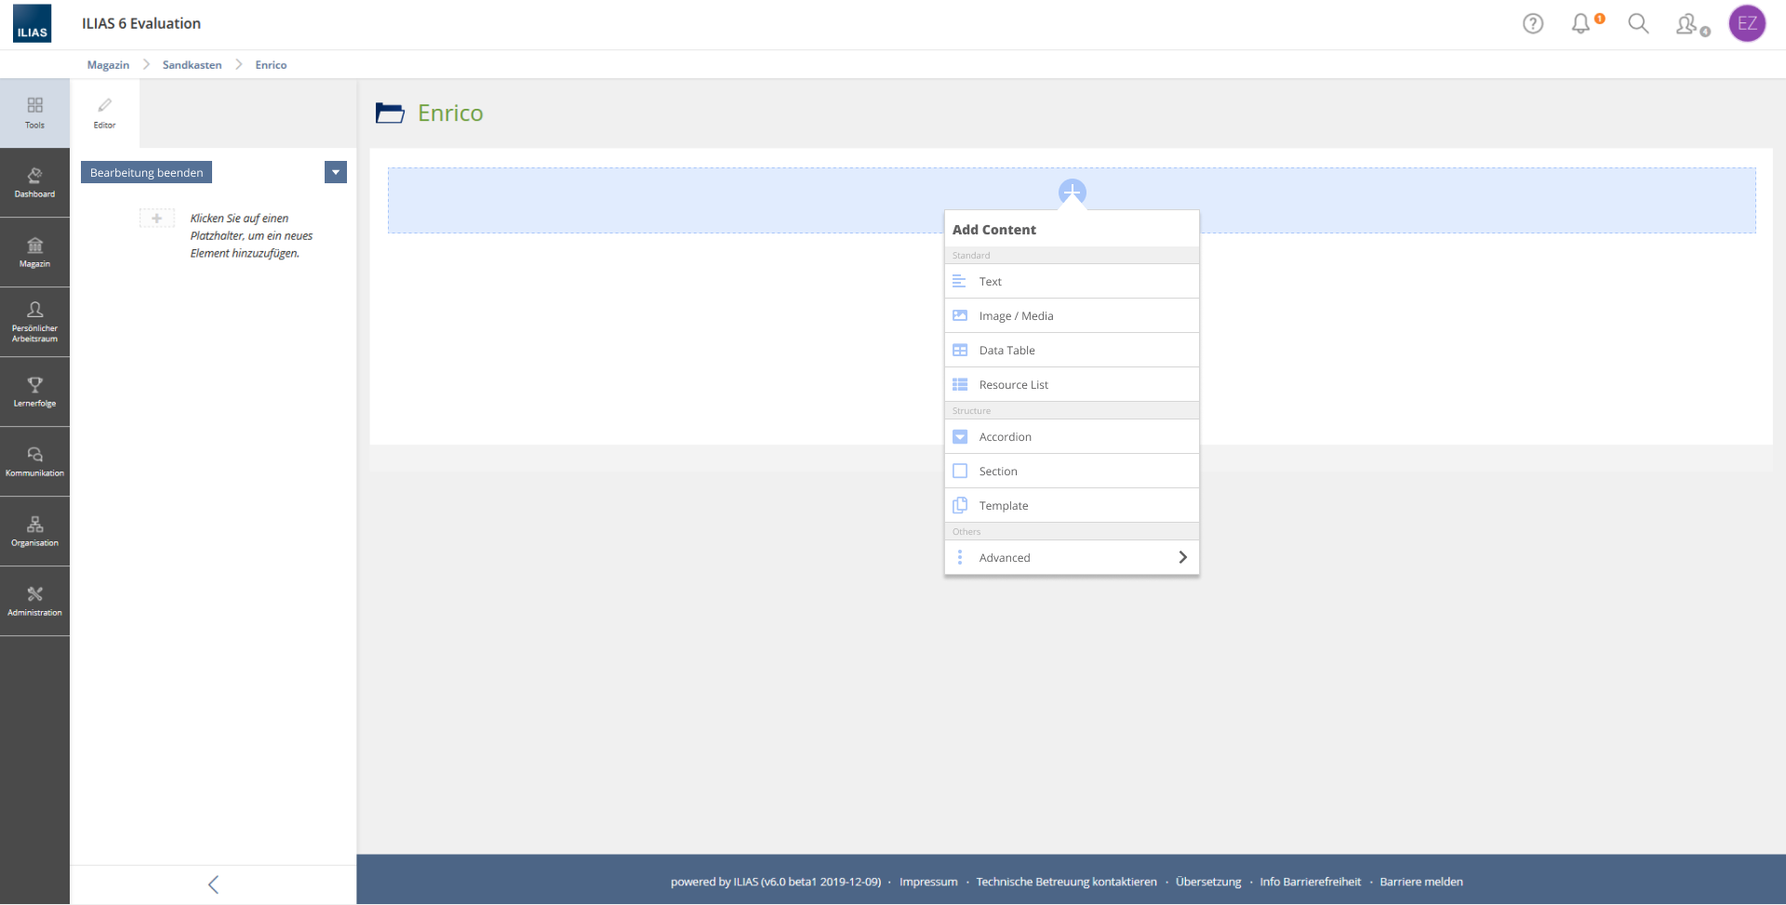This screenshot has height=905, width=1786.
Task: Collapse the slate with left chevron
Action: [x=213, y=885]
